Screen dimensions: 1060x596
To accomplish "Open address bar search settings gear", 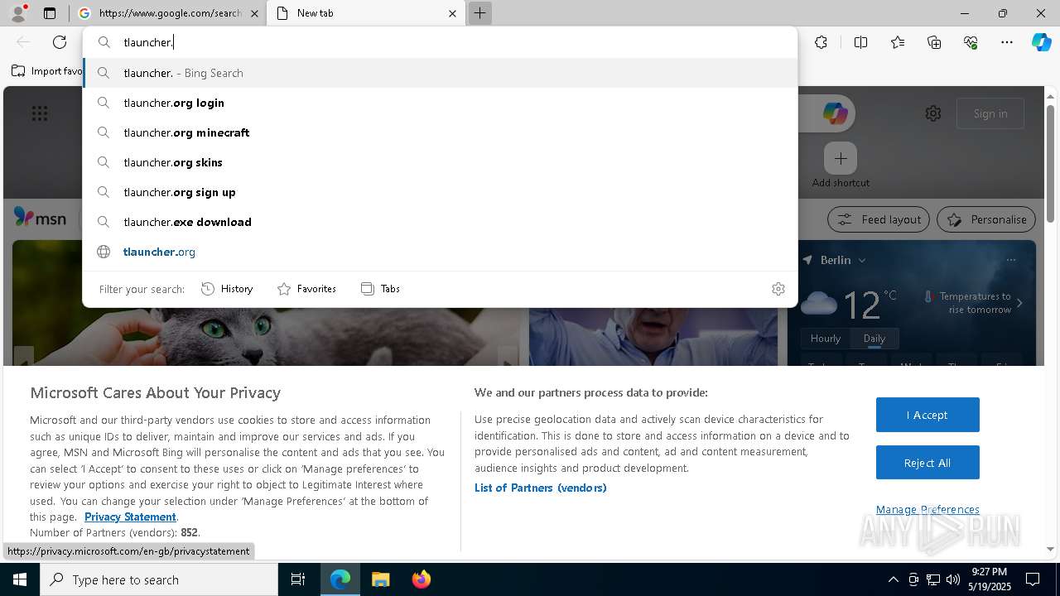I will 778,289.
